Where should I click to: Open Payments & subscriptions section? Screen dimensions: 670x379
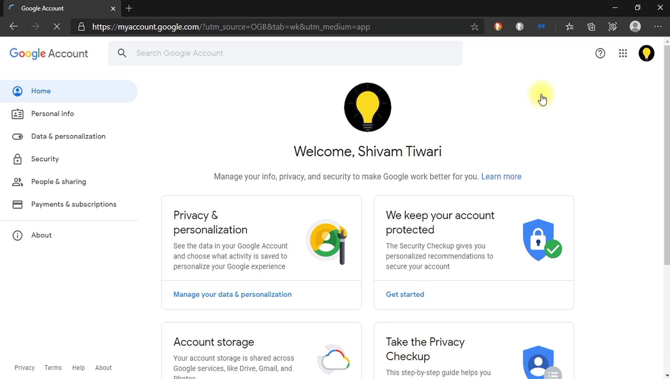point(74,204)
